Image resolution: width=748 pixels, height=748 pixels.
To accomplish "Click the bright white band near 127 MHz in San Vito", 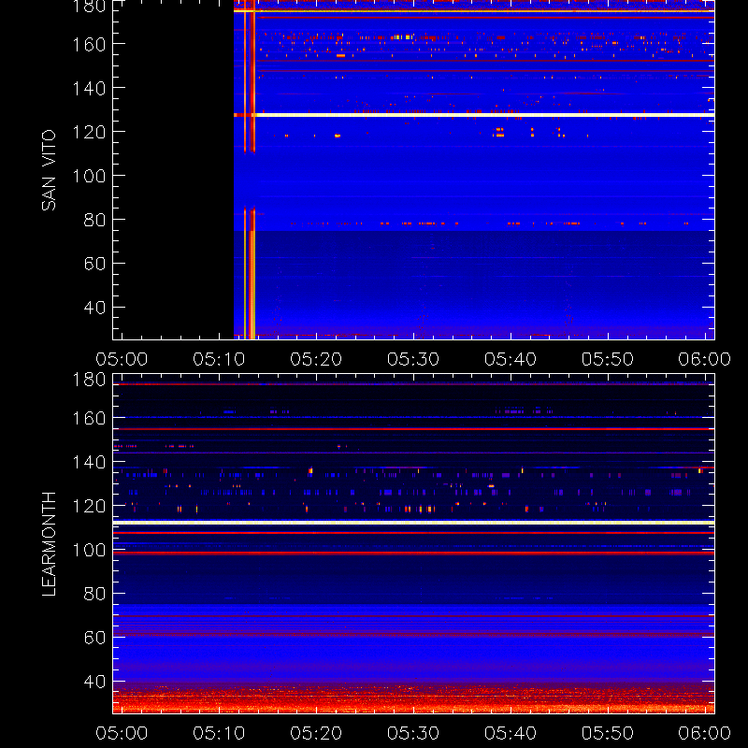I will [x=474, y=115].
